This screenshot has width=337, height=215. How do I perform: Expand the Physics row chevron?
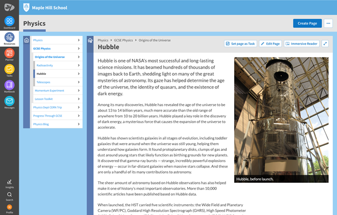[x=79, y=40]
